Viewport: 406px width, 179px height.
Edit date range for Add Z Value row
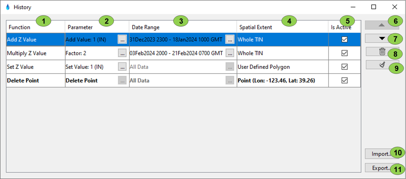coord(230,40)
